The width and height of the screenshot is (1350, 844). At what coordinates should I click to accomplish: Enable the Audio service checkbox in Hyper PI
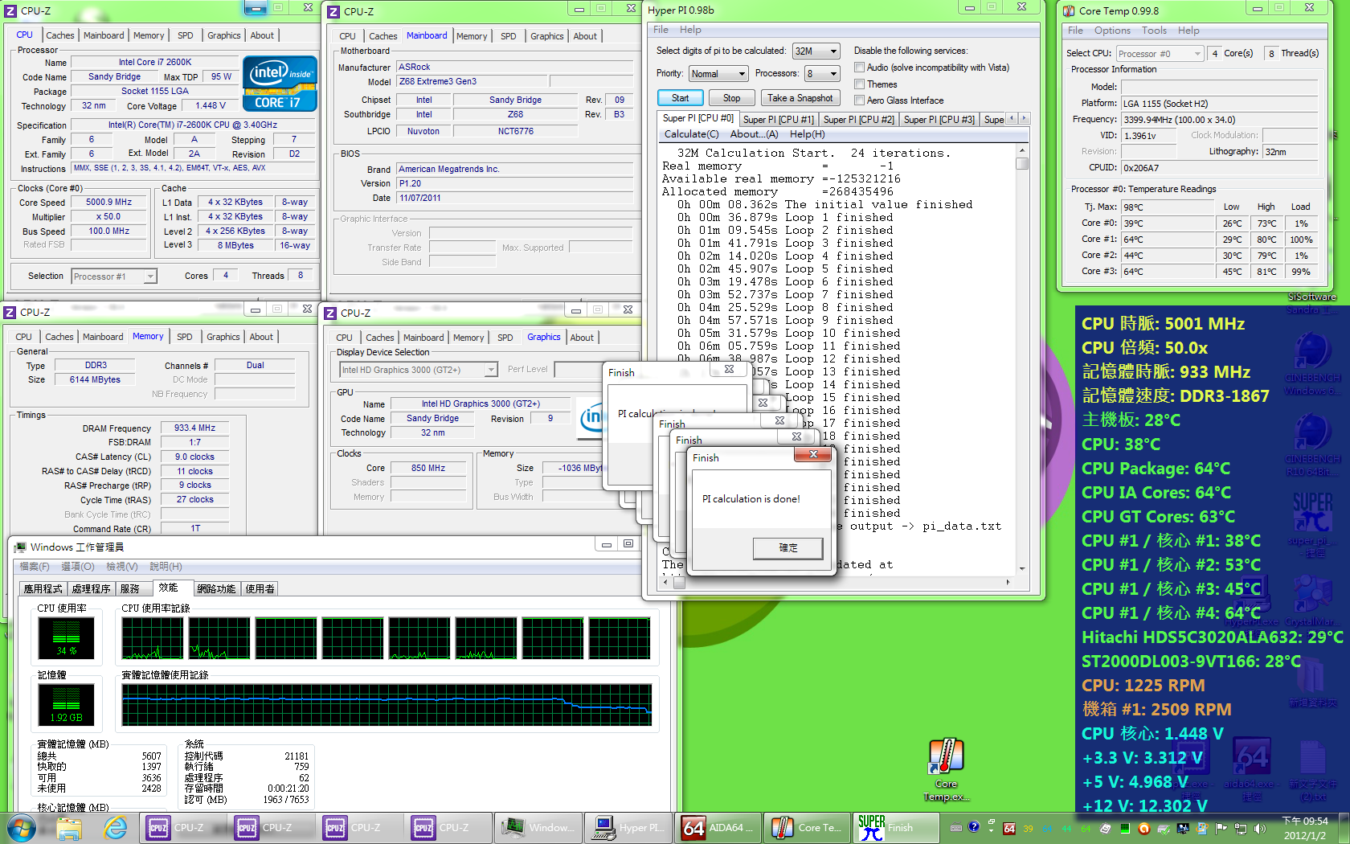pyautogui.click(x=859, y=68)
